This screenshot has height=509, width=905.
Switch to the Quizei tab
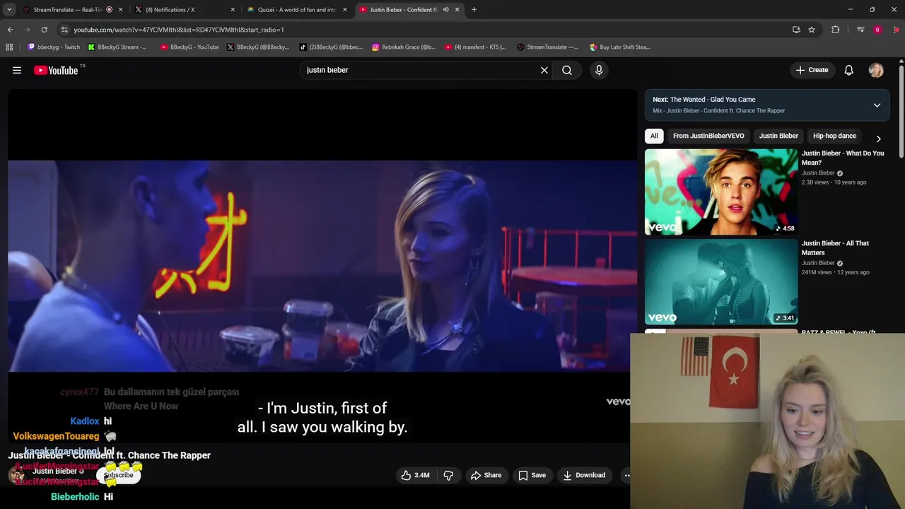[x=297, y=10]
